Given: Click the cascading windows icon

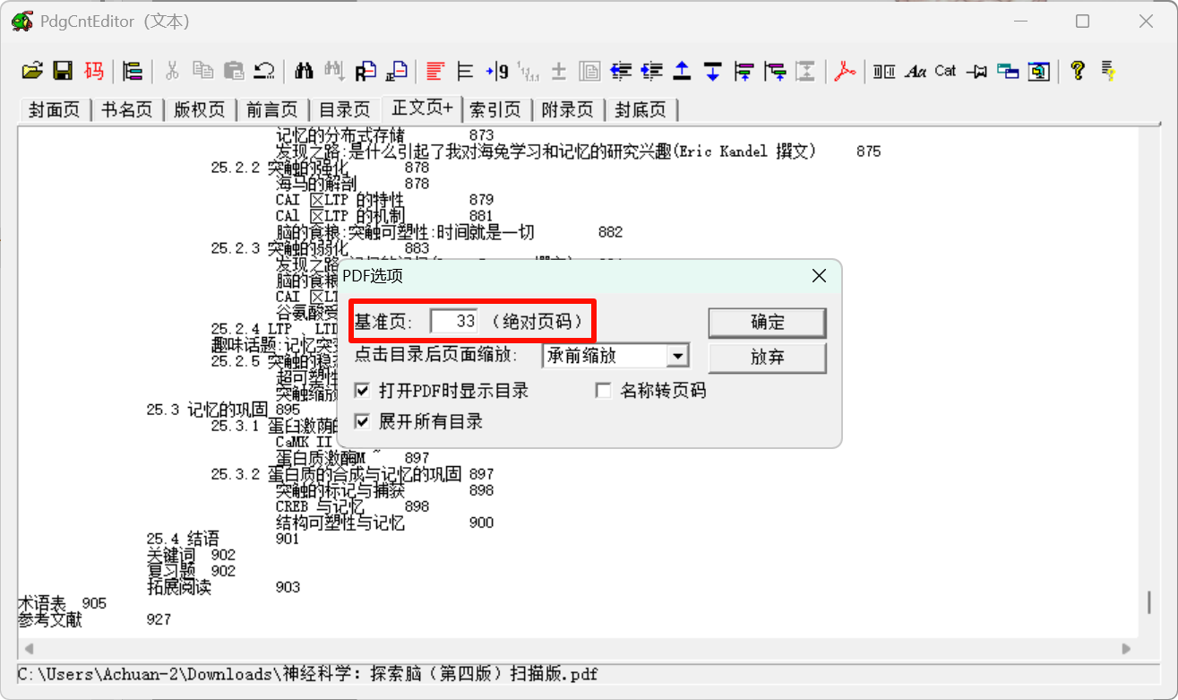Looking at the screenshot, I should pos(1007,71).
